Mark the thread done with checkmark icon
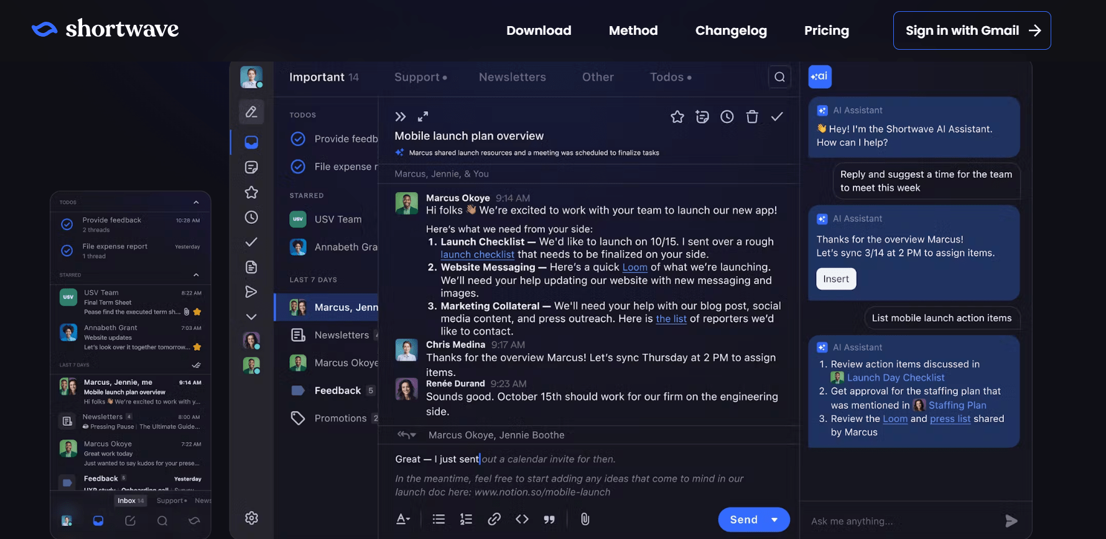Image resolution: width=1106 pixels, height=539 pixels. [x=777, y=117]
